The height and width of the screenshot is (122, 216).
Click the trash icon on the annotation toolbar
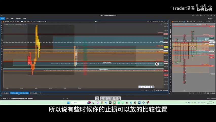[x=109, y=98]
